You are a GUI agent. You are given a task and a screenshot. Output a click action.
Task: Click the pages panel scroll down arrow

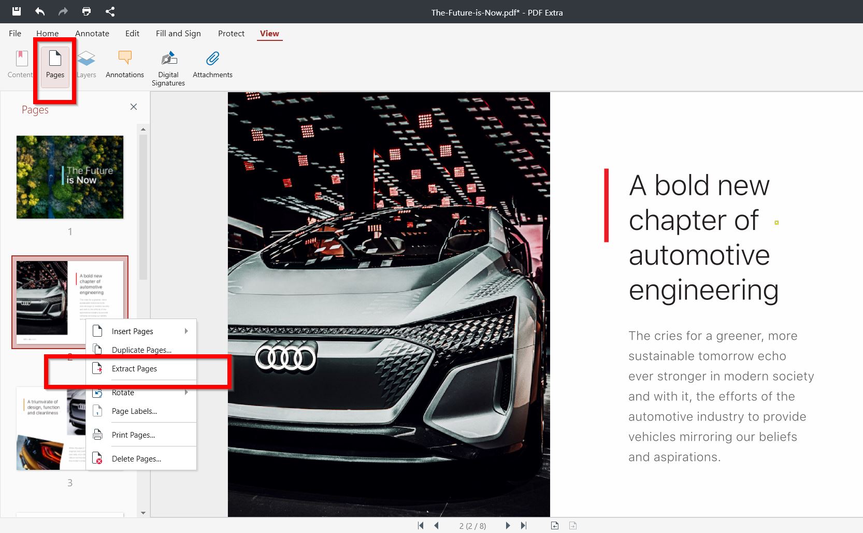tap(143, 513)
